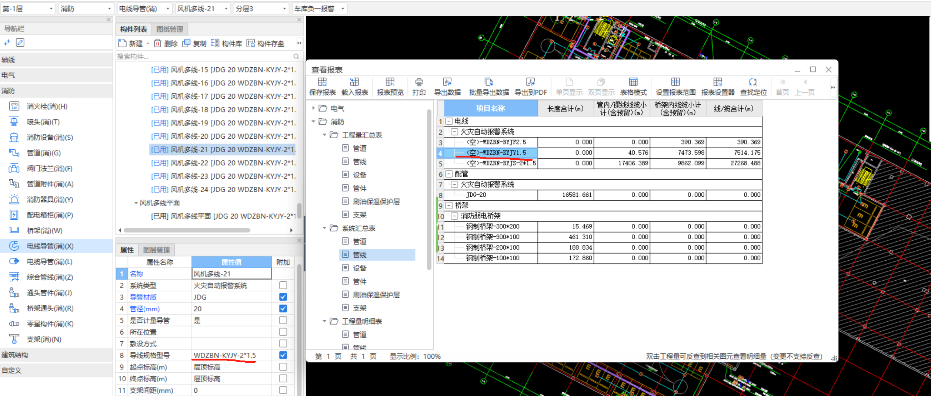
Task: Expand the 电气 folder in report tree
Action: pyautogui.click(x=313, y=108)
